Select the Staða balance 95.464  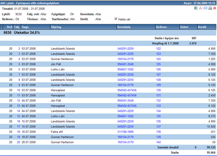211,152
